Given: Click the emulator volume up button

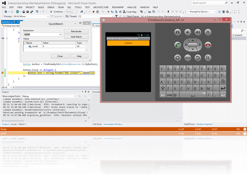Looking at the screenshot, I should [198, 32].
